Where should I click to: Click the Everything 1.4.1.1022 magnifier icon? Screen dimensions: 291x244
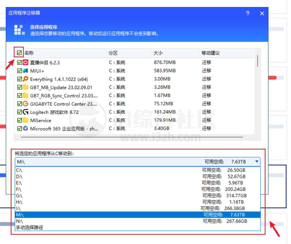pyautogui.click(x=26, y=79)
